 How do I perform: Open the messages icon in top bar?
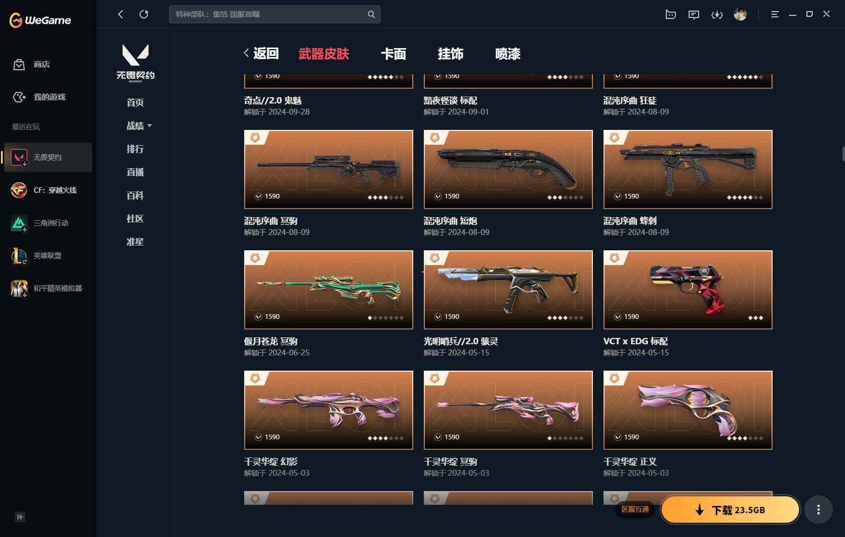(x=694, y=14)
